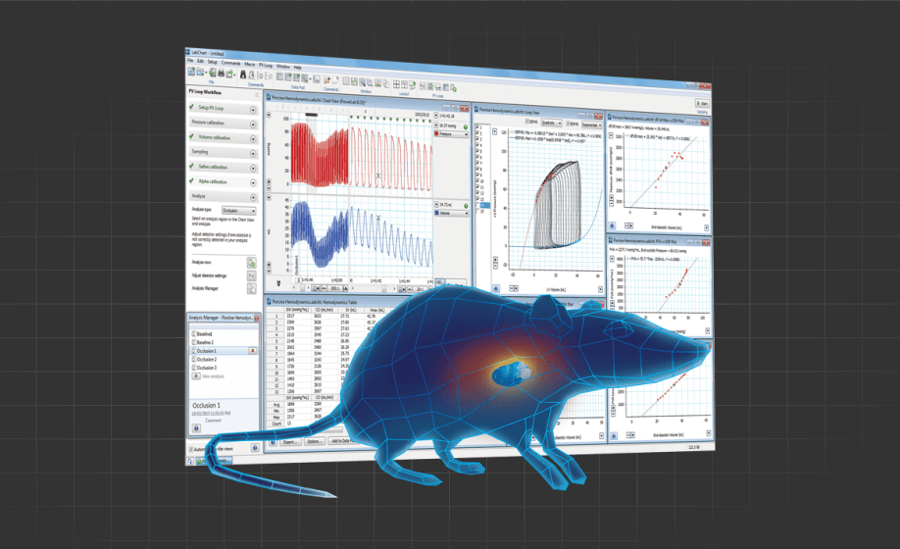Click the binoculars Find icon in Commands toolbar
This screenshot has height=549, width=900.
tap(243, 75)
